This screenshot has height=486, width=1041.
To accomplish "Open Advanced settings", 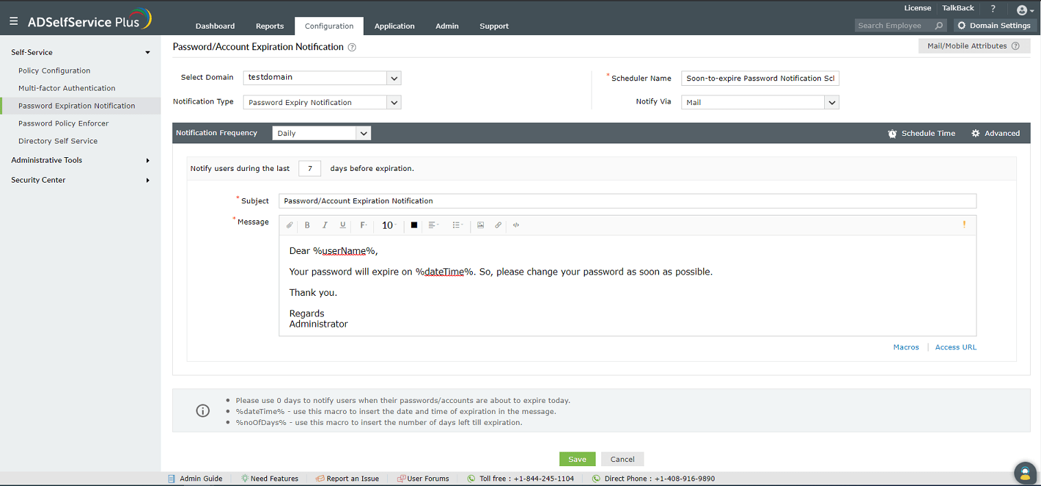I will click(996, 133).
